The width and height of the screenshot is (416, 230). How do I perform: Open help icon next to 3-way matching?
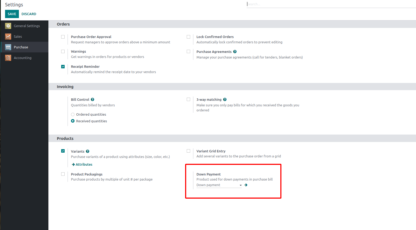[x=225, y=99]
